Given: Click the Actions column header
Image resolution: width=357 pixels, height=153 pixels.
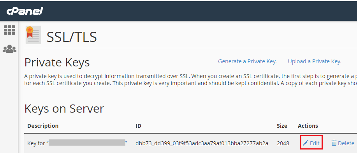Looking at the screenshot, I should coord(308,126).
